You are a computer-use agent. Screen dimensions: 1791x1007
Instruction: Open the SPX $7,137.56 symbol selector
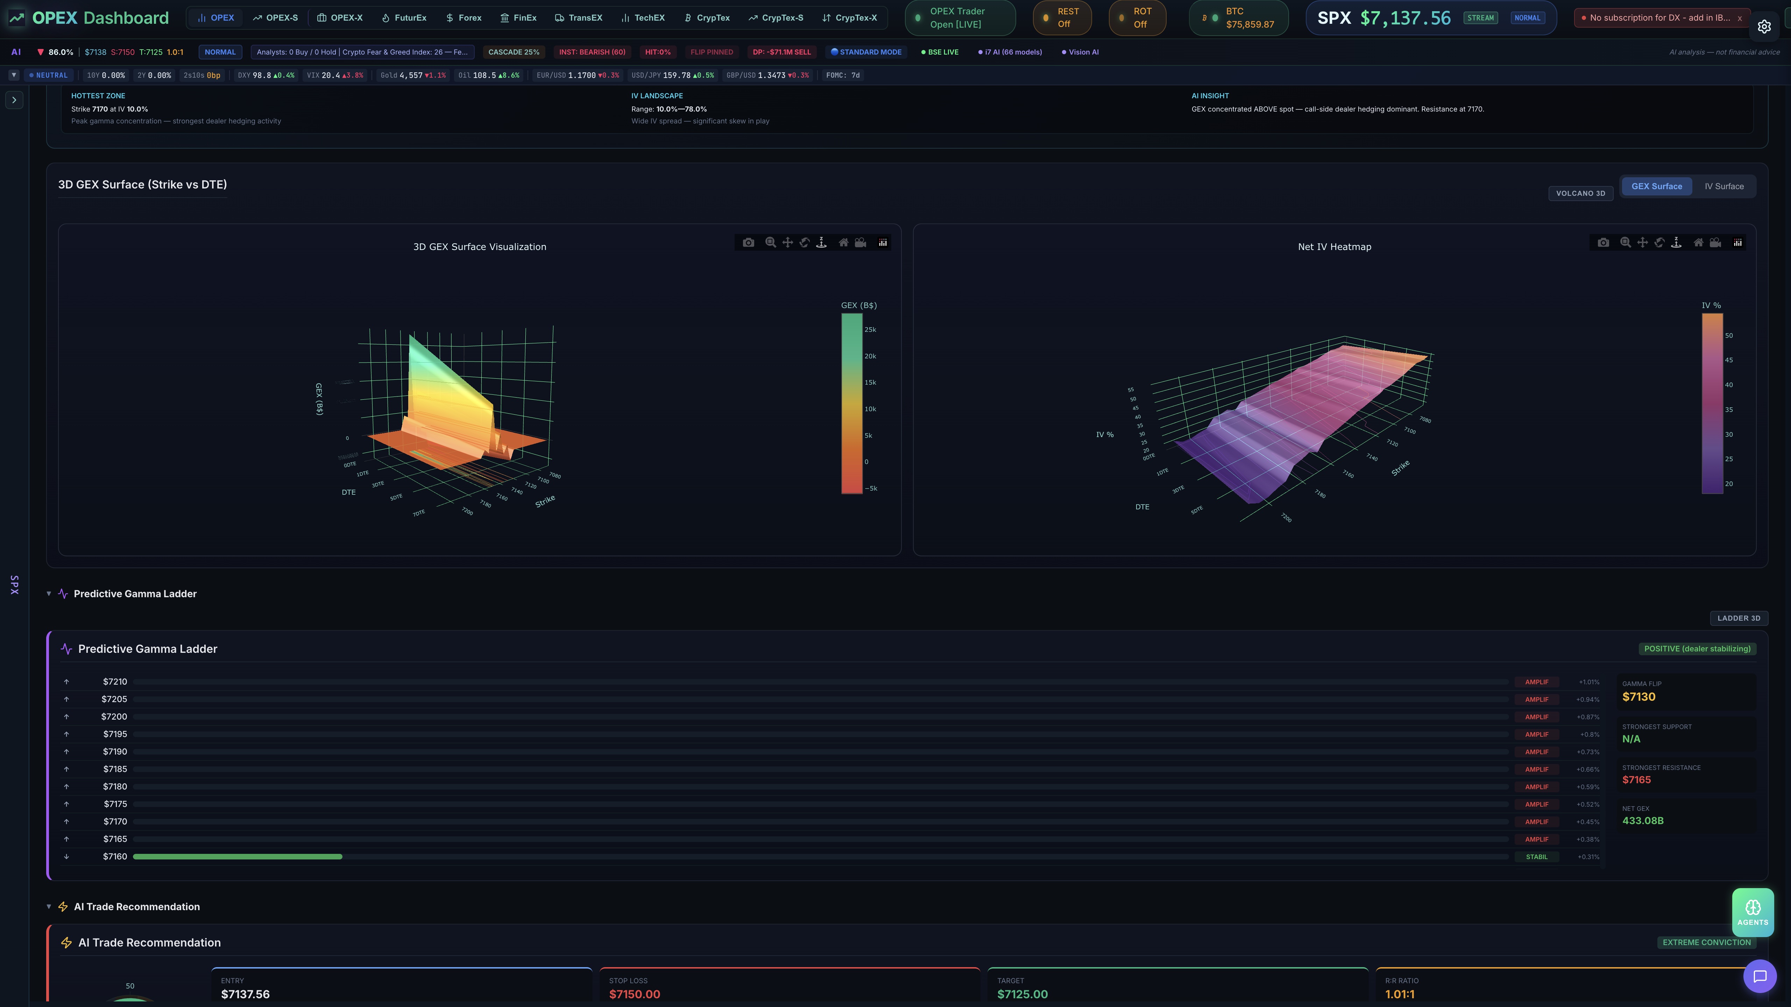click(1431, 18)
